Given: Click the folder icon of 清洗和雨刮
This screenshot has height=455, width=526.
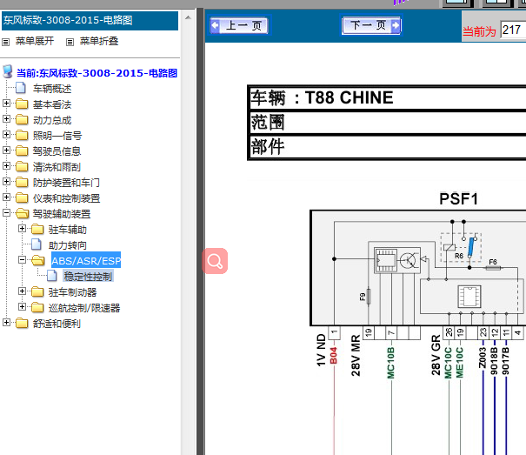Looking at the screenshot, I should [22, 166].
